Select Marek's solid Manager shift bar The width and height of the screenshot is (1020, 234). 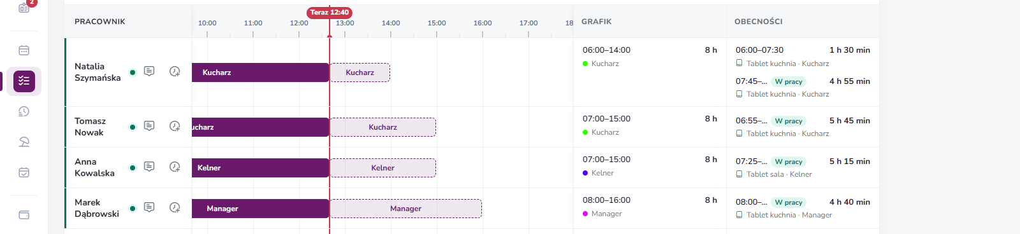tap(260, 209)
